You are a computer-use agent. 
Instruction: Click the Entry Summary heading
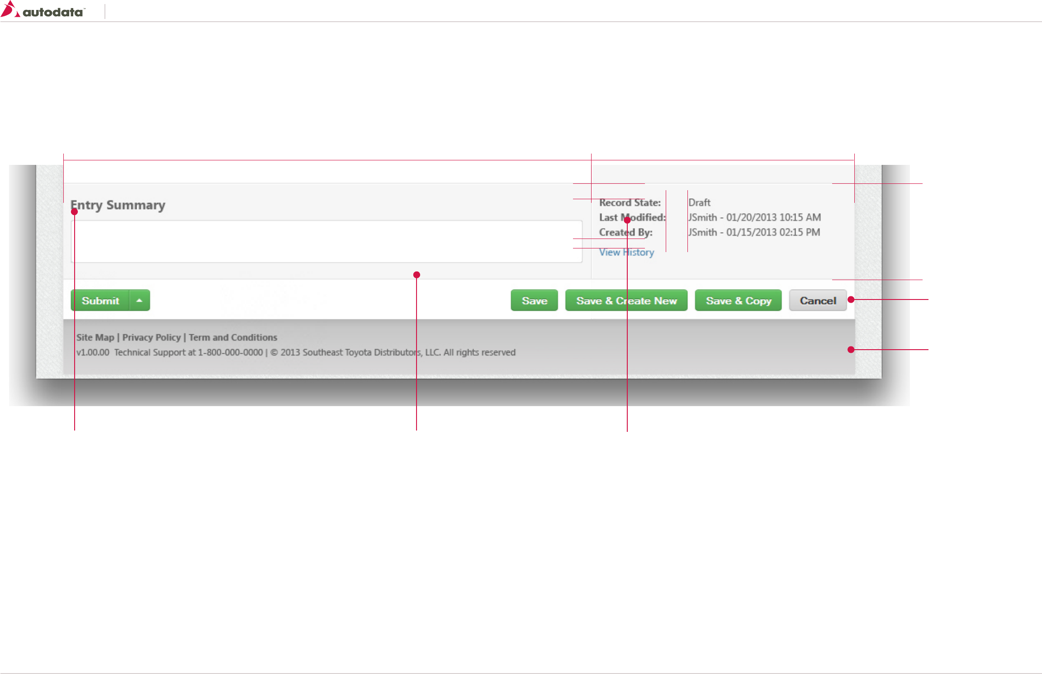[118, 205]
